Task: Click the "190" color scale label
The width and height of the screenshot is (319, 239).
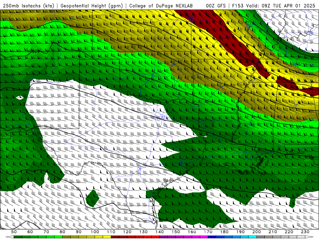Action: coord(240,232)
